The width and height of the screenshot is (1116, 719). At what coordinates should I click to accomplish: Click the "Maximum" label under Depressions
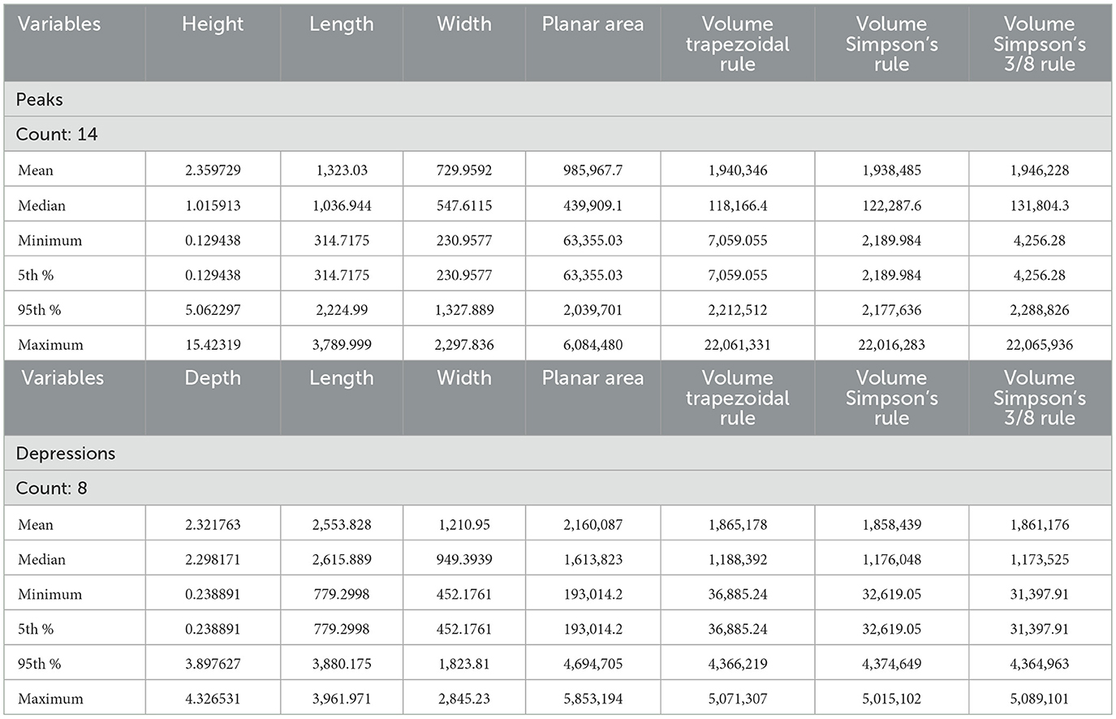coord(50,699)
